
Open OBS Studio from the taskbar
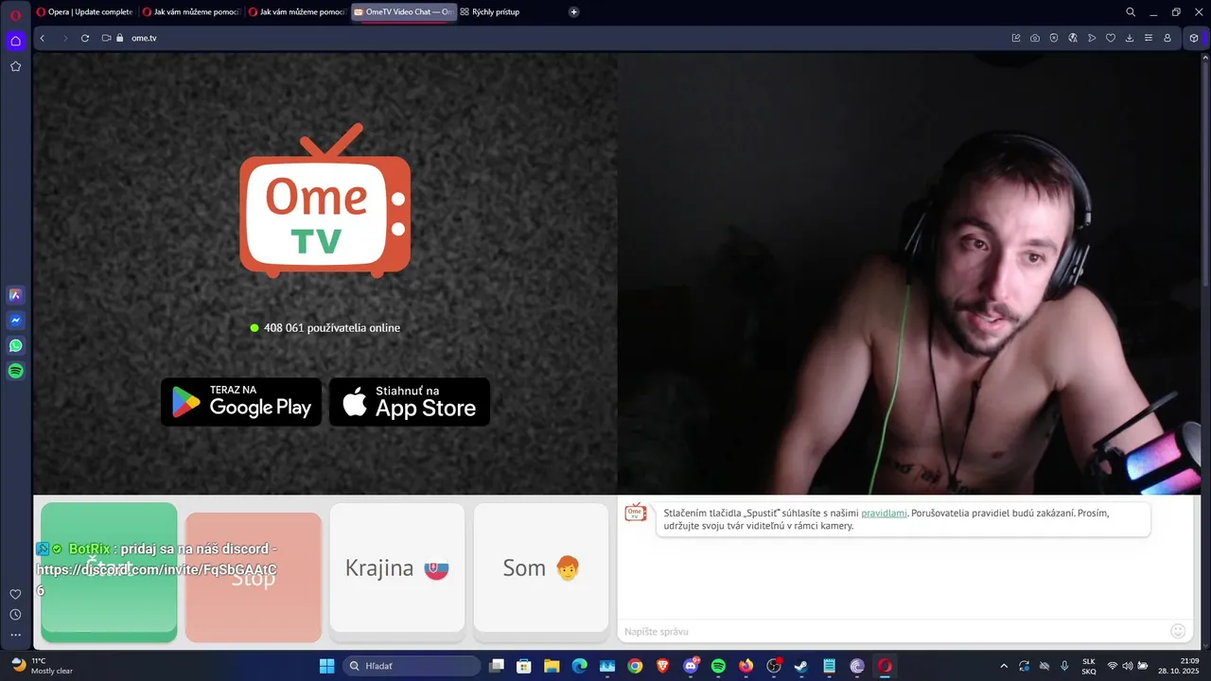(774, 666)
